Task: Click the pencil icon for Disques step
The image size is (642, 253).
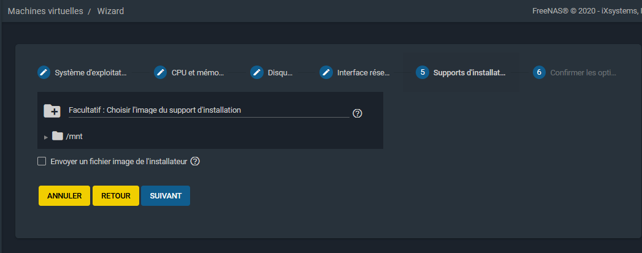Action: tap(257, 72)
